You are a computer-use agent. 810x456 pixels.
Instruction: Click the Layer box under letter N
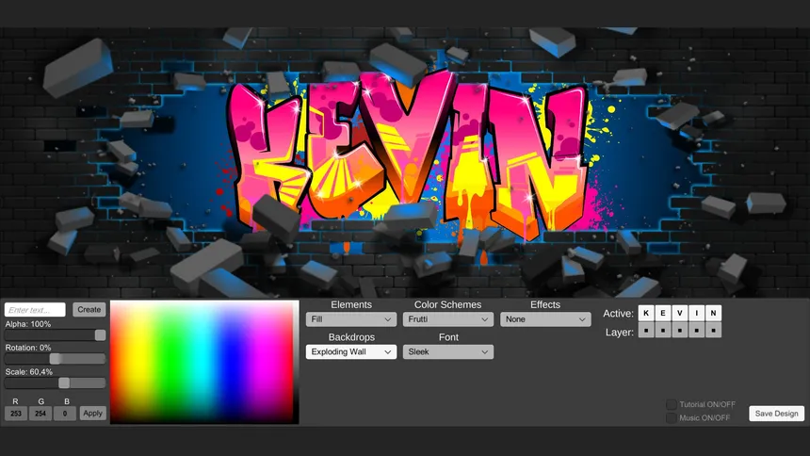point(713,330)
